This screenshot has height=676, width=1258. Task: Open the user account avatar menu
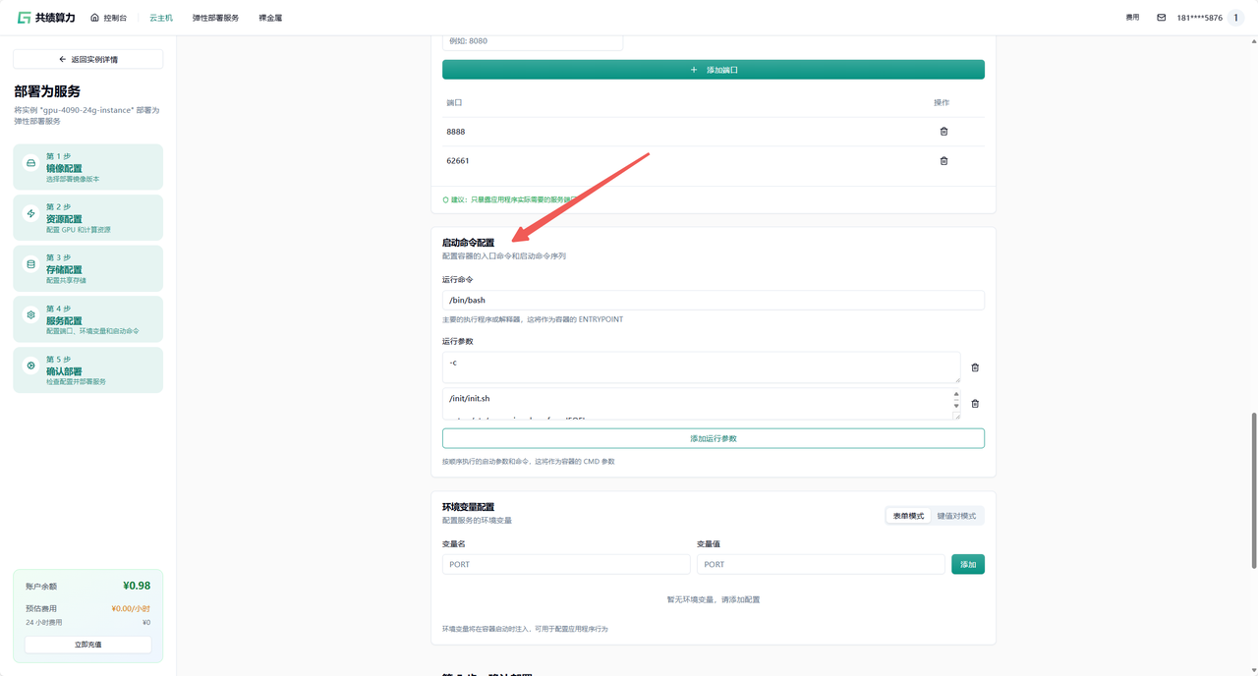tap(1235, 18)
